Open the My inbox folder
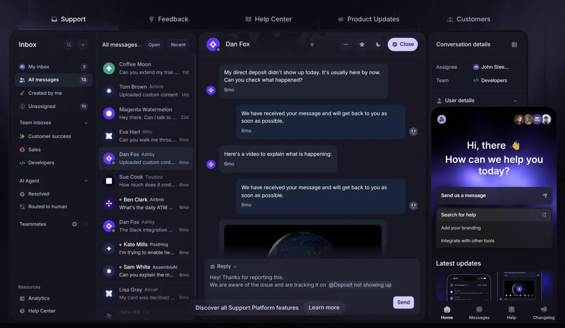Viewport: 565px width, 328px height. point(54,67)
